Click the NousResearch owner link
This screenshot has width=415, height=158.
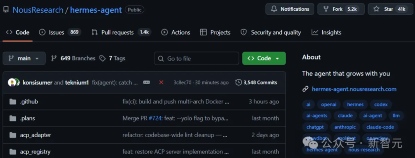[x=38, y=10]
